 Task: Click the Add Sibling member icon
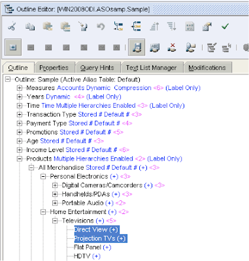(x=136, y=26)
